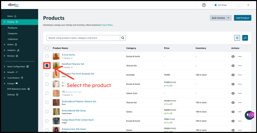Toggle the ZAI Mode switch
The width and height of the screenshot is (257, 133).
click(x=221, y=5)
